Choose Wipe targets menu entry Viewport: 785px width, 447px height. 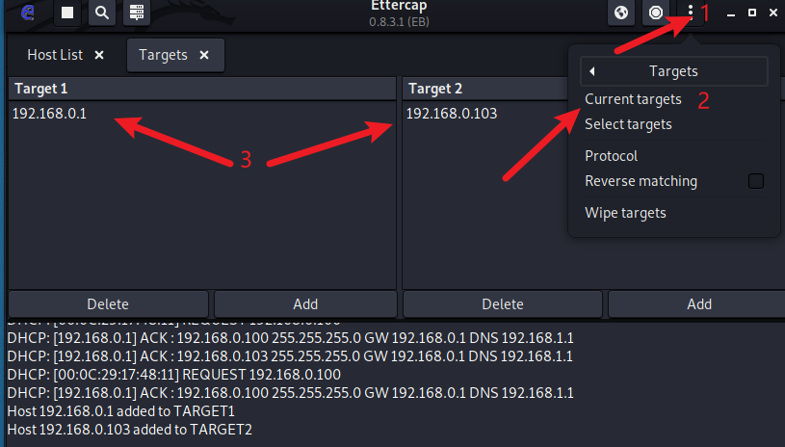point(625,213)
